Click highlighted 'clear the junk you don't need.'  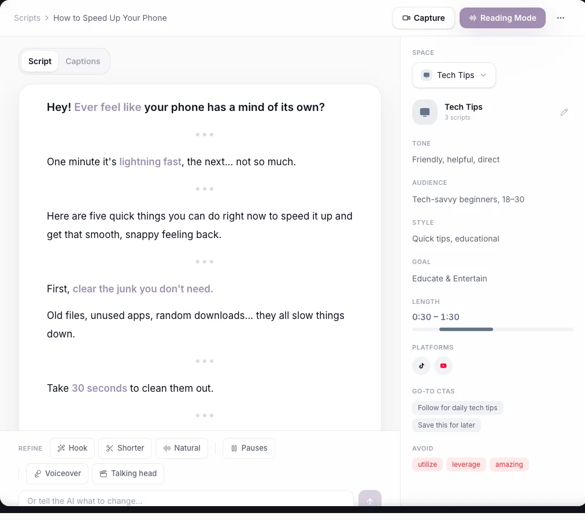coord(143,289)
